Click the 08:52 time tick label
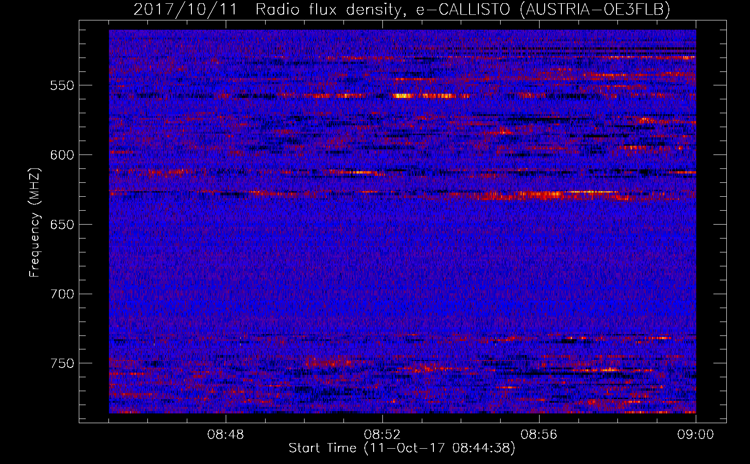Screen dimensions: 750x464 (382, 435)
